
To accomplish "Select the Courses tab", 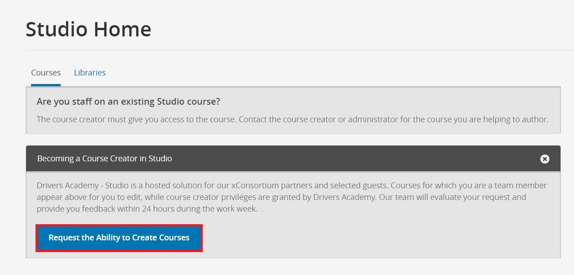I will [46, 72].
